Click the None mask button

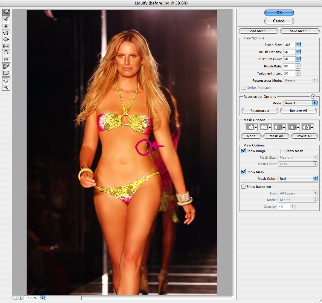pyautogui.click(x=251, y=136)
